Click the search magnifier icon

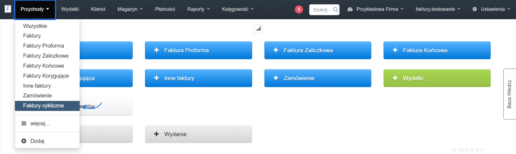coord(335,10)
